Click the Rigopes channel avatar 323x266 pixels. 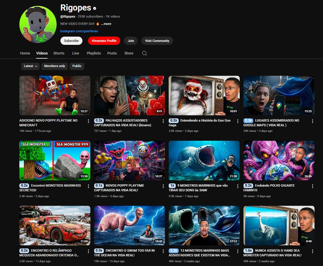click(38, 24)
